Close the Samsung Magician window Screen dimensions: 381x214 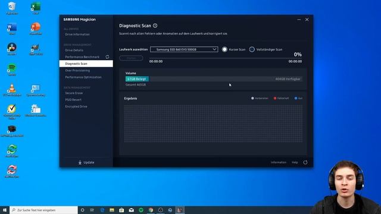coord(307,20)
